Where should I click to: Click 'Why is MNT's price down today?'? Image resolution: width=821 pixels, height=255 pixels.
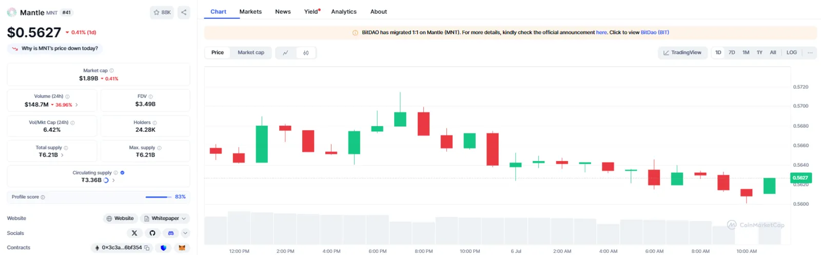coord(55,48)
